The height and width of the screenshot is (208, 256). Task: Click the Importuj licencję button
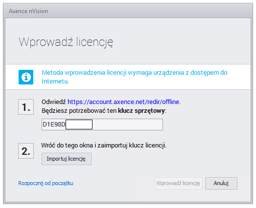[67, 159]
